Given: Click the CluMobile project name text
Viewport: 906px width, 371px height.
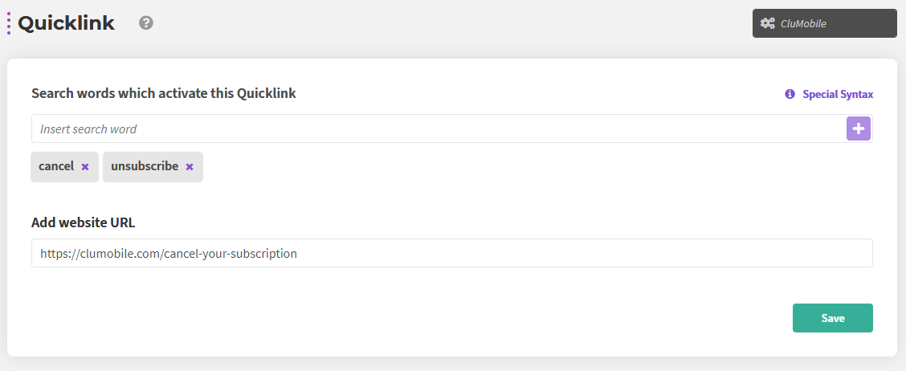Looking at the screenshot, I should [803, 24].
